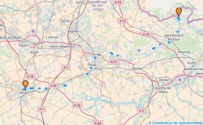Click the A 26 shield beside the A 1 junction
The height and width of the screenshot is (125, 203).
53,86
